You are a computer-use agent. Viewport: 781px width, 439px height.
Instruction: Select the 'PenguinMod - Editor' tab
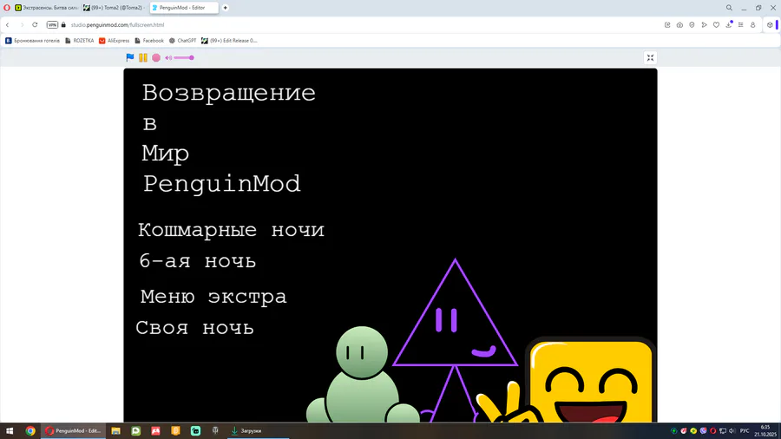[x=184, y=8]
